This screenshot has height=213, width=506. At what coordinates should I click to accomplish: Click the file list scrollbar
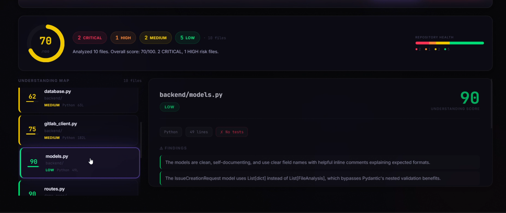(x=141, y=140)
